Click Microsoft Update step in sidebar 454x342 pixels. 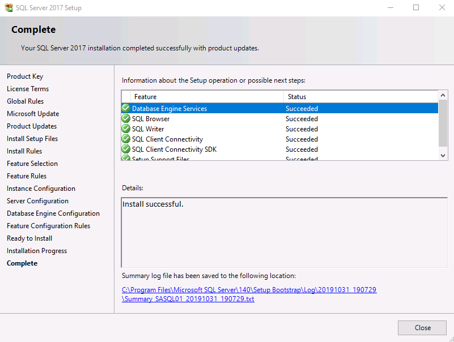[33, 114]
